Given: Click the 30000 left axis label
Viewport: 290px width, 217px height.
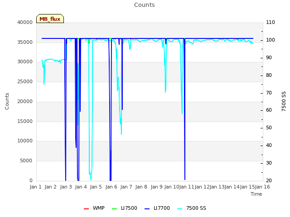Looking at the screenshot, I should click(25, 61).
